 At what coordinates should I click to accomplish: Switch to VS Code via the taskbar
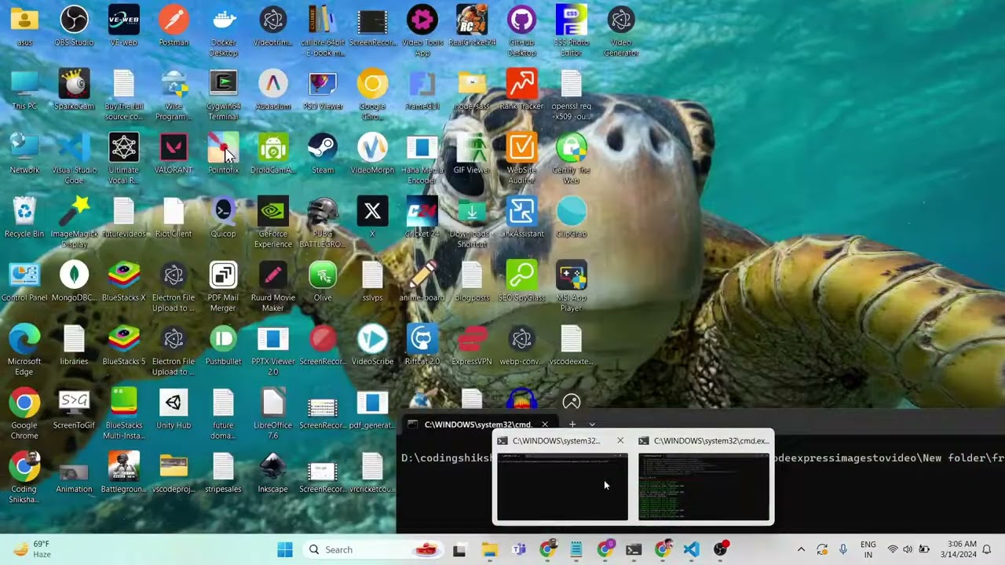691,549
